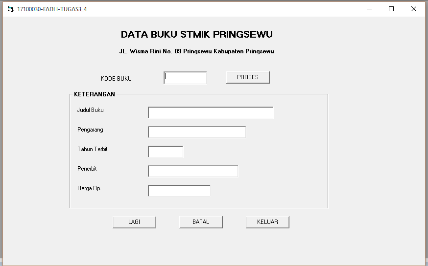Screen dimensions: 428x266
Task: Click the KODE BUKU label
Action: coord(116,79)
